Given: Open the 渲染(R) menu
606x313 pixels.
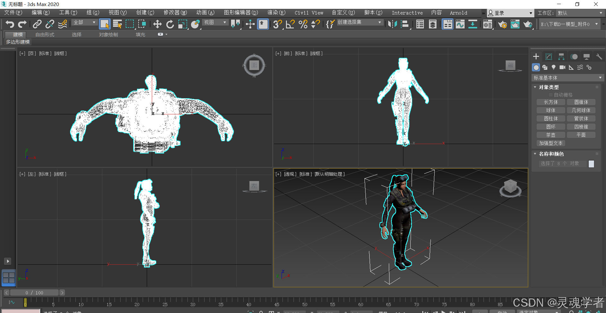Looking at the screenshot, I should tap(276, 13).
